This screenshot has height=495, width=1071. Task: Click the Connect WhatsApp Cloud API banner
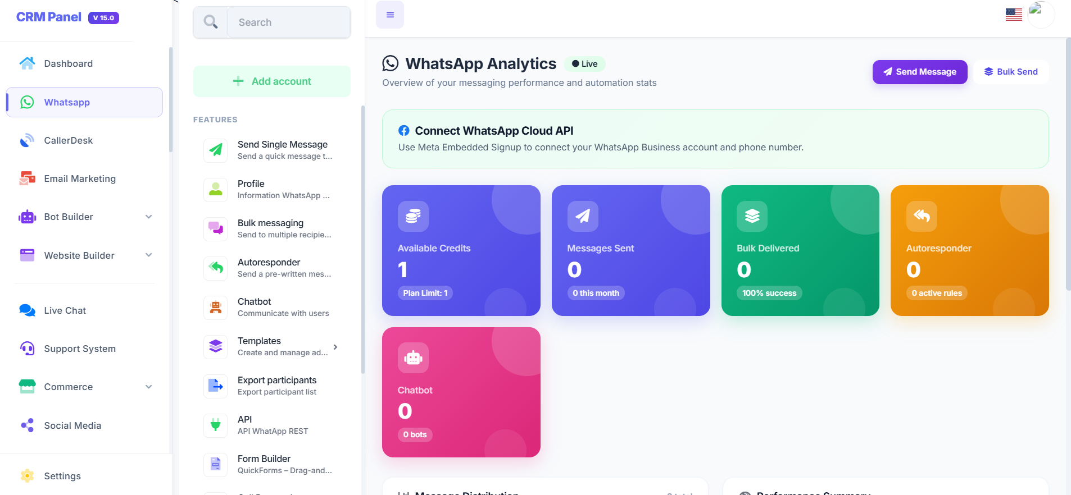pos(715,139)
